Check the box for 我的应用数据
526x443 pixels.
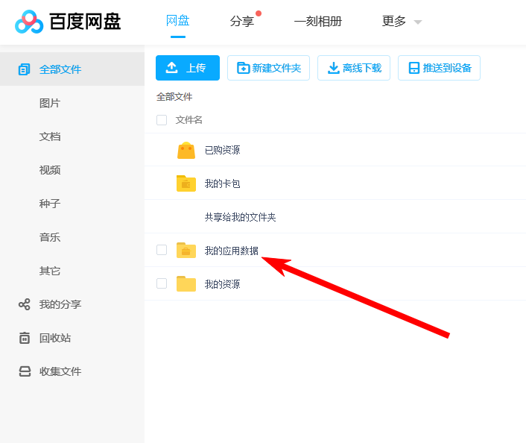click(162, 250)
